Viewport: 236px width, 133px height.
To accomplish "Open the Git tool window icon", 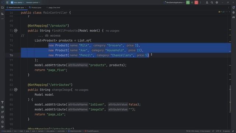I will point(3,127).
